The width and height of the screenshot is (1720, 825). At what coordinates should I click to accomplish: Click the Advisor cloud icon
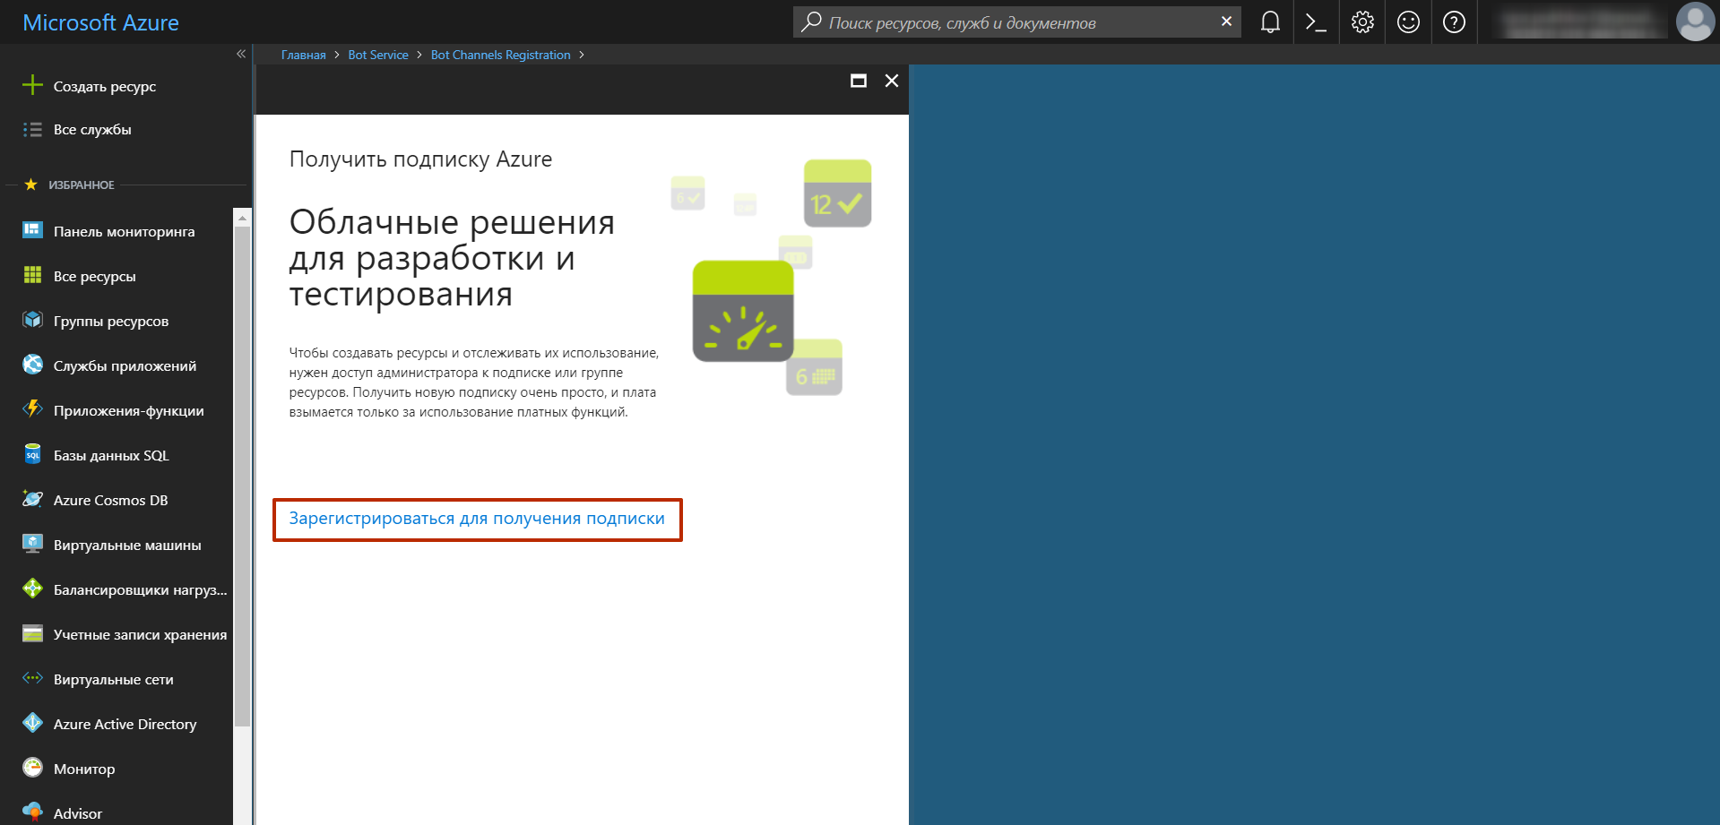(x=32, y=812)
